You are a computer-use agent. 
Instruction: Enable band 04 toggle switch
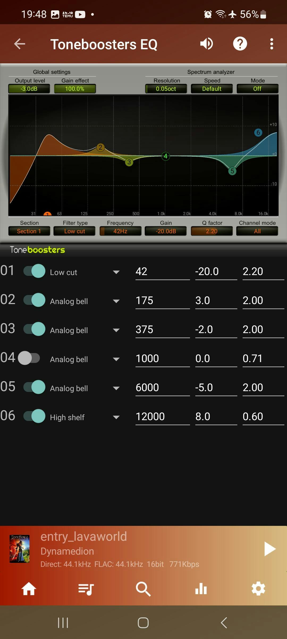[x=29, y=358]
